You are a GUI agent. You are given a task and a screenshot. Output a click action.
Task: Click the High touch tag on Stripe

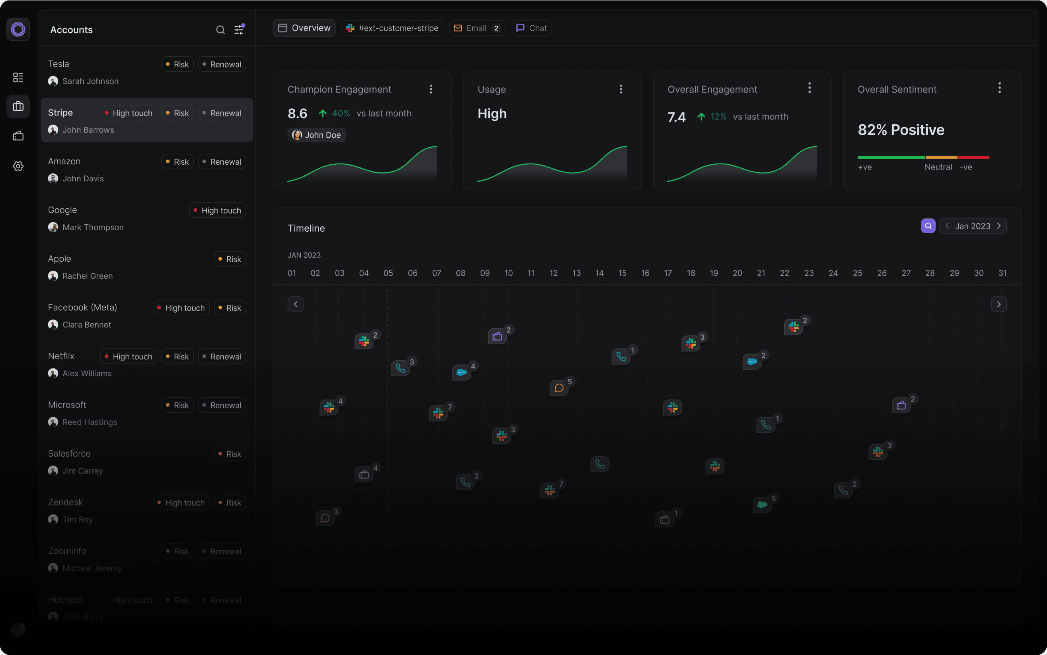[128, 113]
